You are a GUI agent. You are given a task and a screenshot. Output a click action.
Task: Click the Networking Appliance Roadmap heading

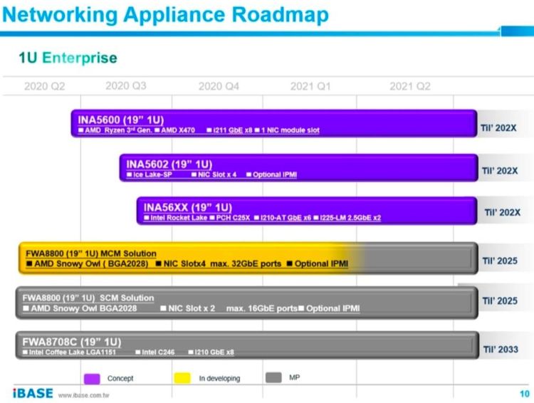(x=165, y=14)
